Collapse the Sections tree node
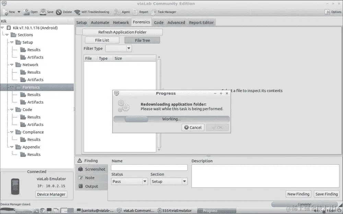 (7, 35)
